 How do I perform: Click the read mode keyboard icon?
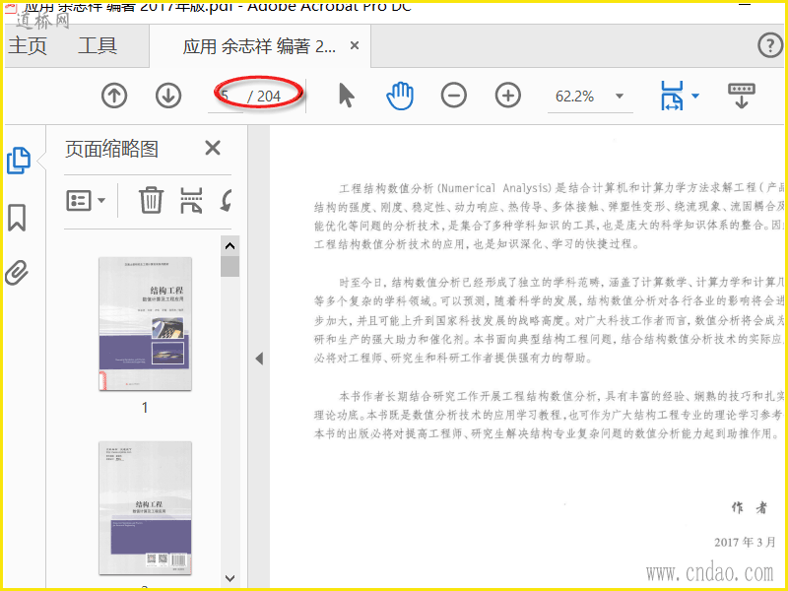tap(742, 96)
